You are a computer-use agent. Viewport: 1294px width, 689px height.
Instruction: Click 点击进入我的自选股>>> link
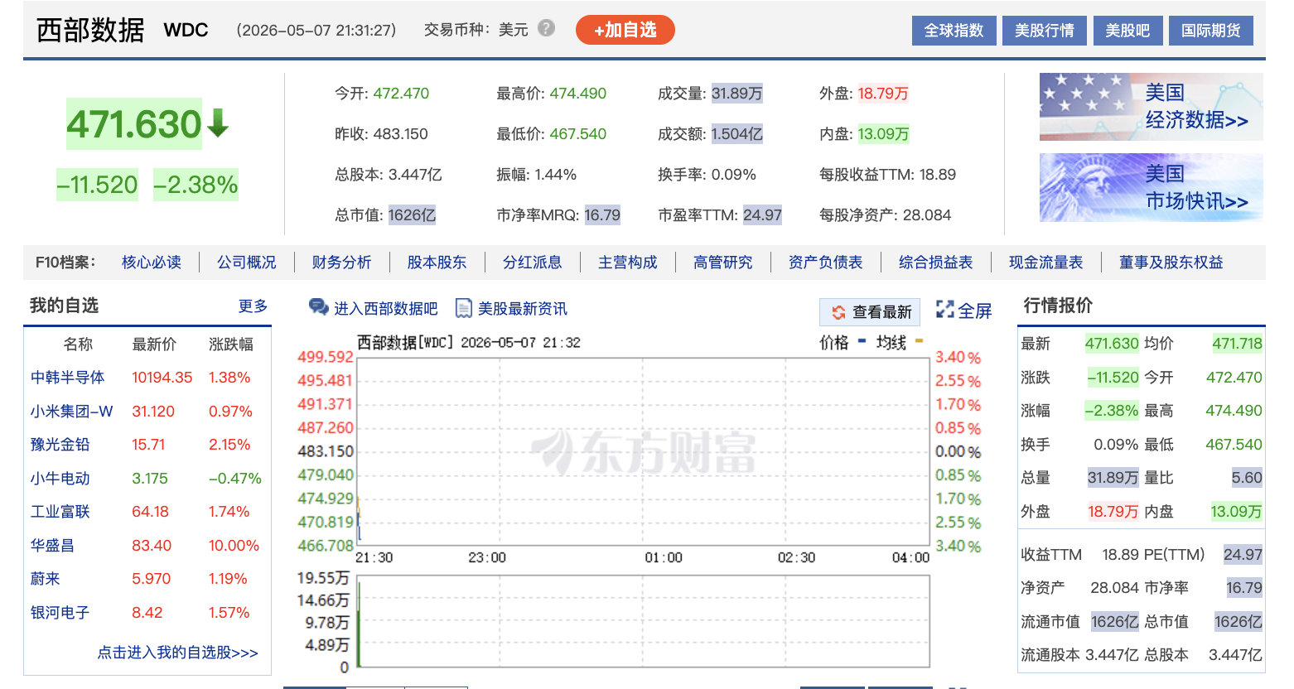coord(178,653)
